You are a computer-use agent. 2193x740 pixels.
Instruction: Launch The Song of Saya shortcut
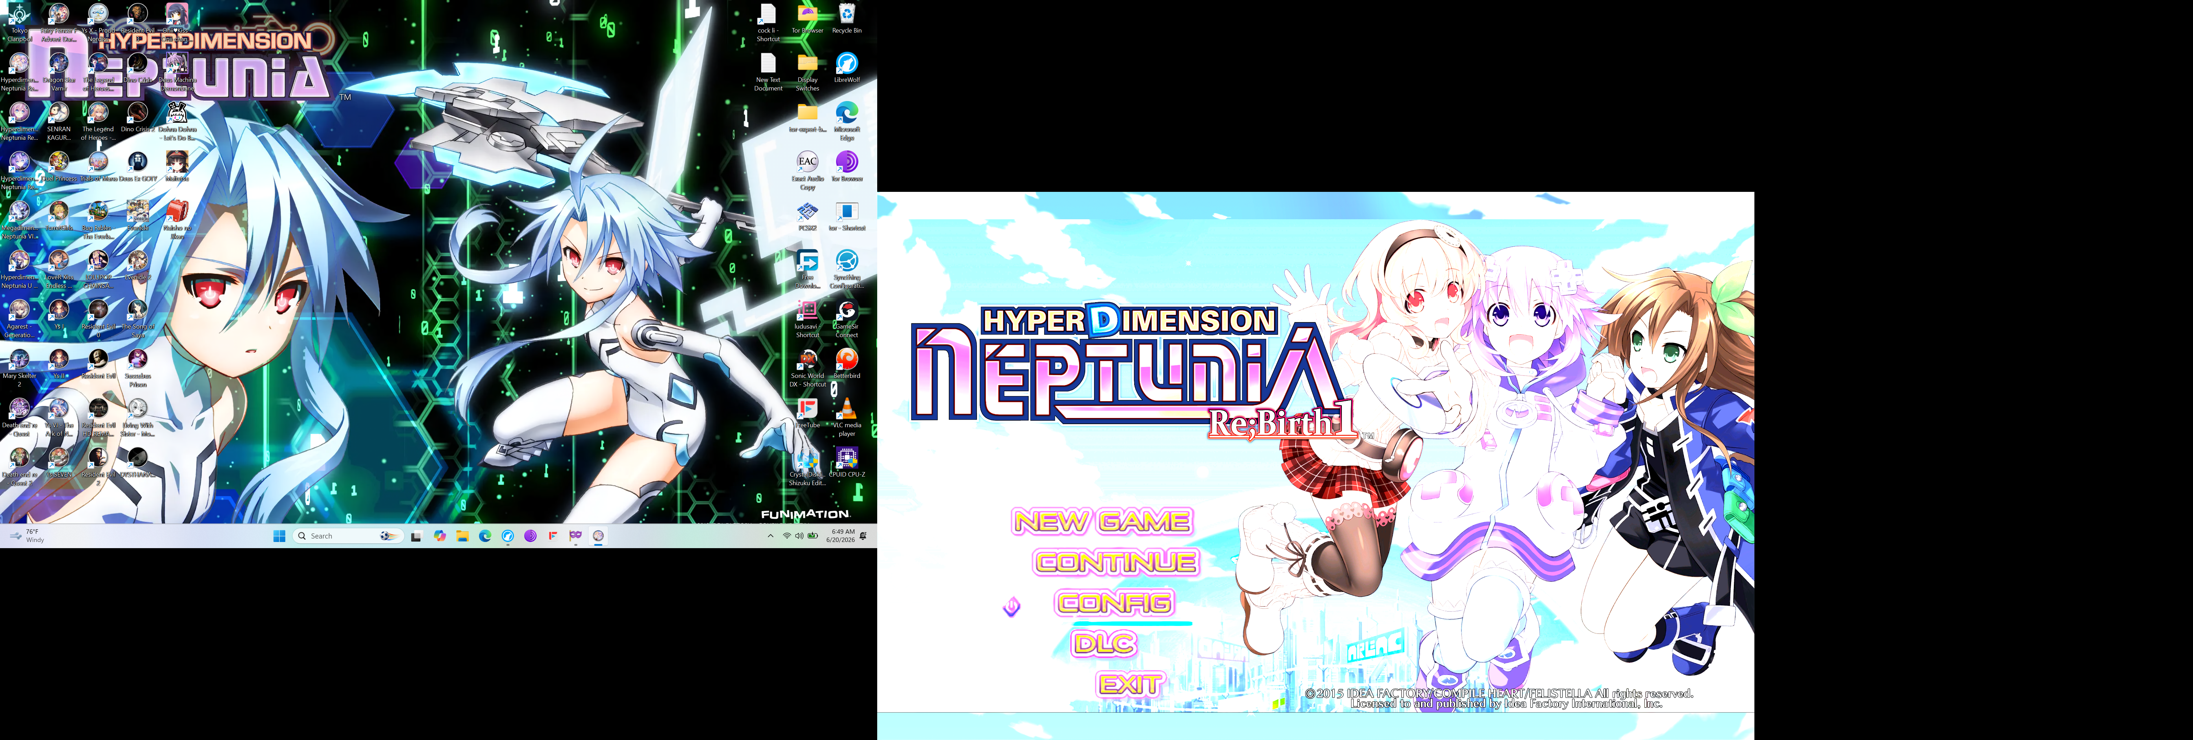tap(137, 319)
